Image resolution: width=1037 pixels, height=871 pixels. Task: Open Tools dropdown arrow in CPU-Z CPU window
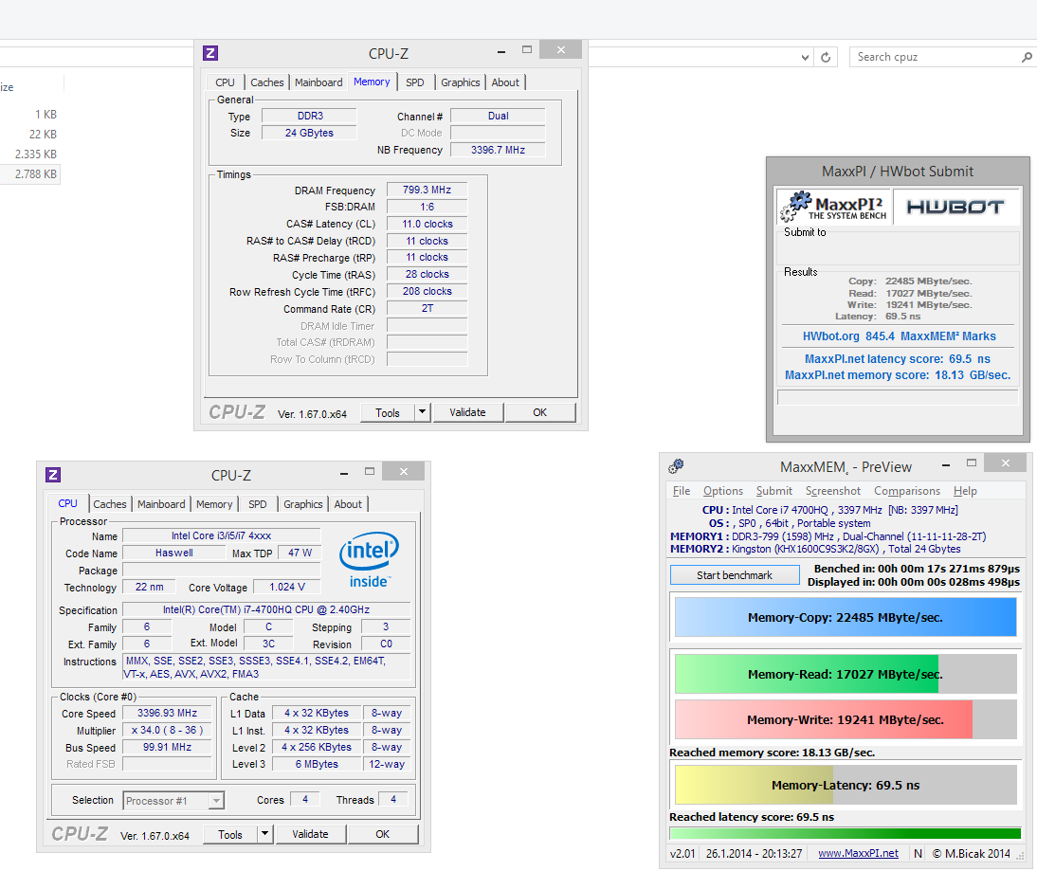pyautogui.click(x=264, y=834)
